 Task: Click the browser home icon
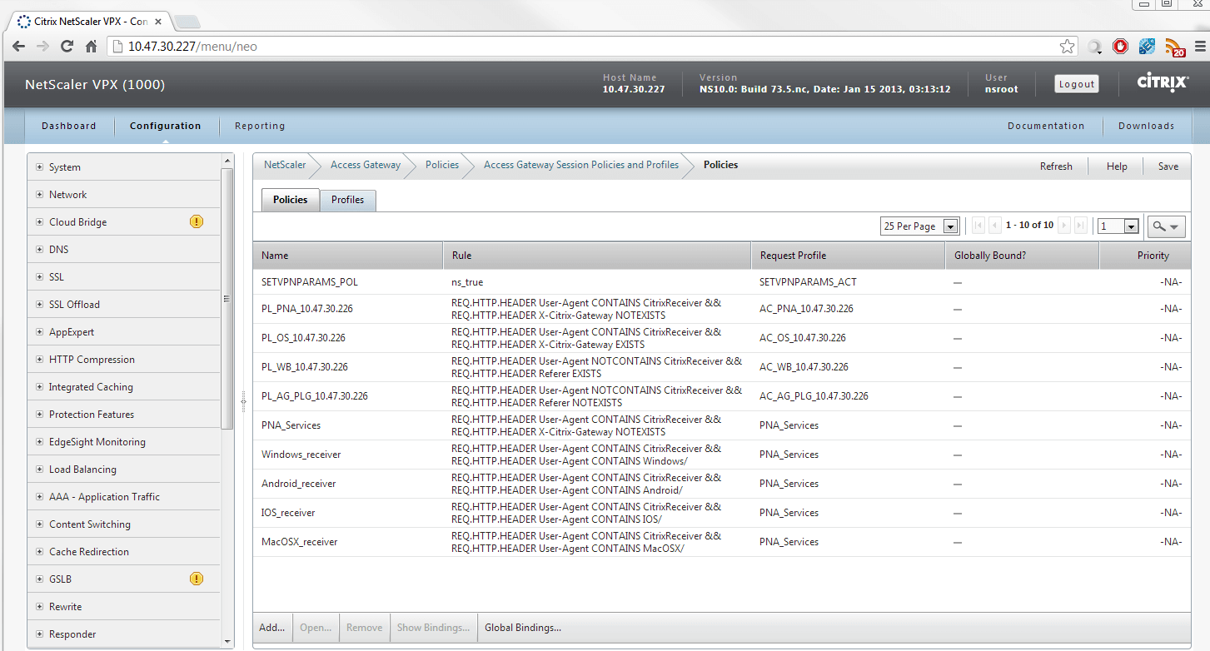pos(92,47)
